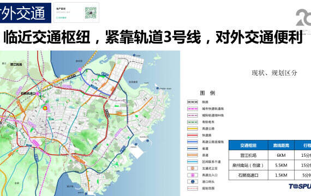This screenshot has width=311, height=196.
Task: Click the magenta dashed 城市快速轨道线 legend symbol
Action: coord(193,109)
